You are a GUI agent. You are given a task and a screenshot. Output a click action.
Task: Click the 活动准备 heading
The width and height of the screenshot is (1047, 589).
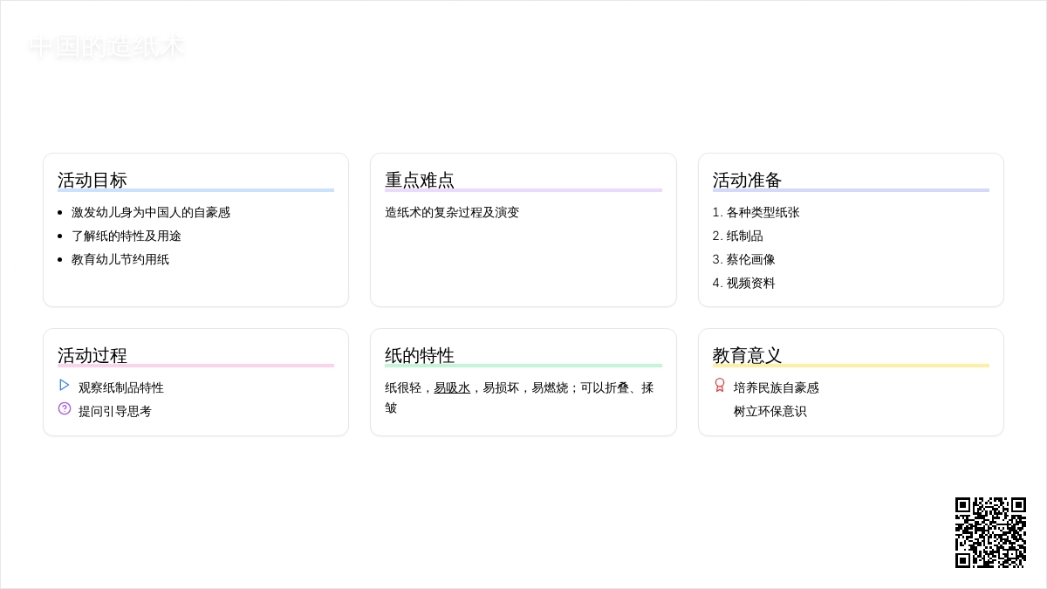click(748, 180)
